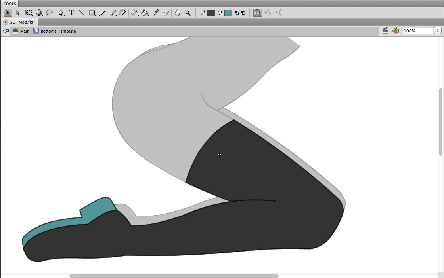Select the Pen tool

point(61,13)
